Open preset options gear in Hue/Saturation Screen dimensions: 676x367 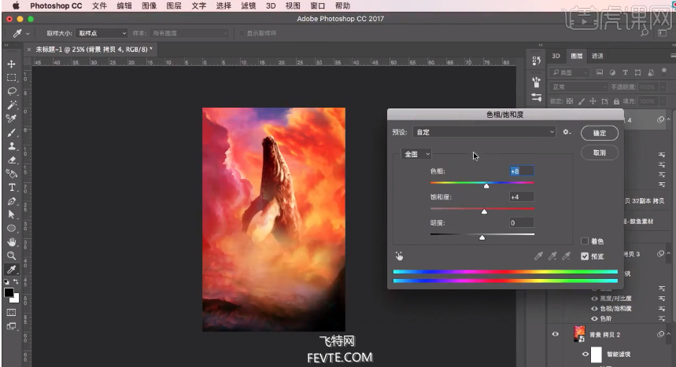(x=567, y=132)
